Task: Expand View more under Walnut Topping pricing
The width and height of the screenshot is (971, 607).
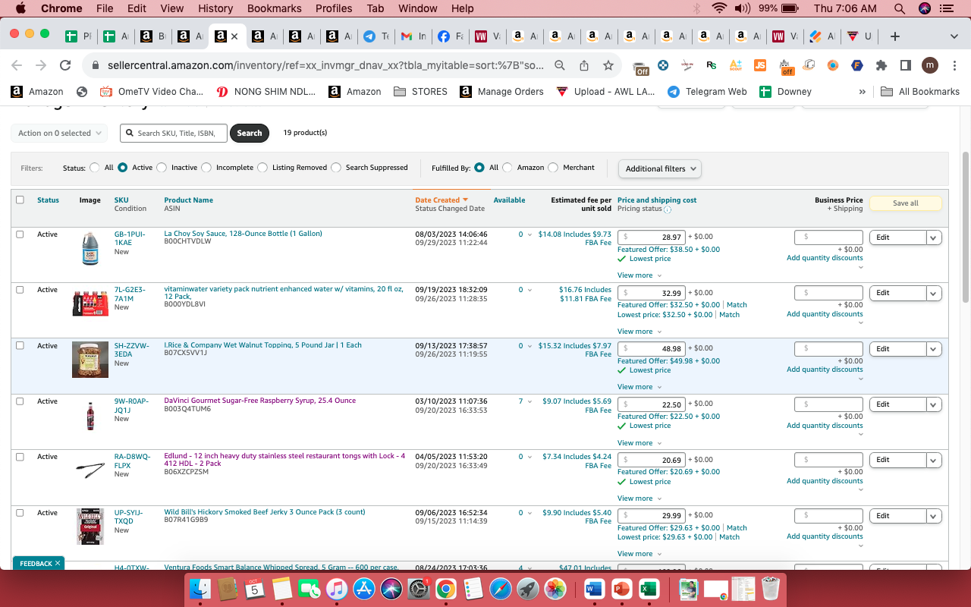Action: [x=639, y=387]
